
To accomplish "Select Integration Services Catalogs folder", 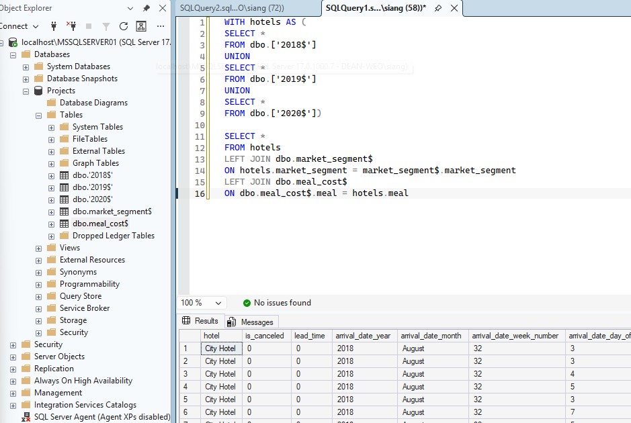I will (85, 405).
